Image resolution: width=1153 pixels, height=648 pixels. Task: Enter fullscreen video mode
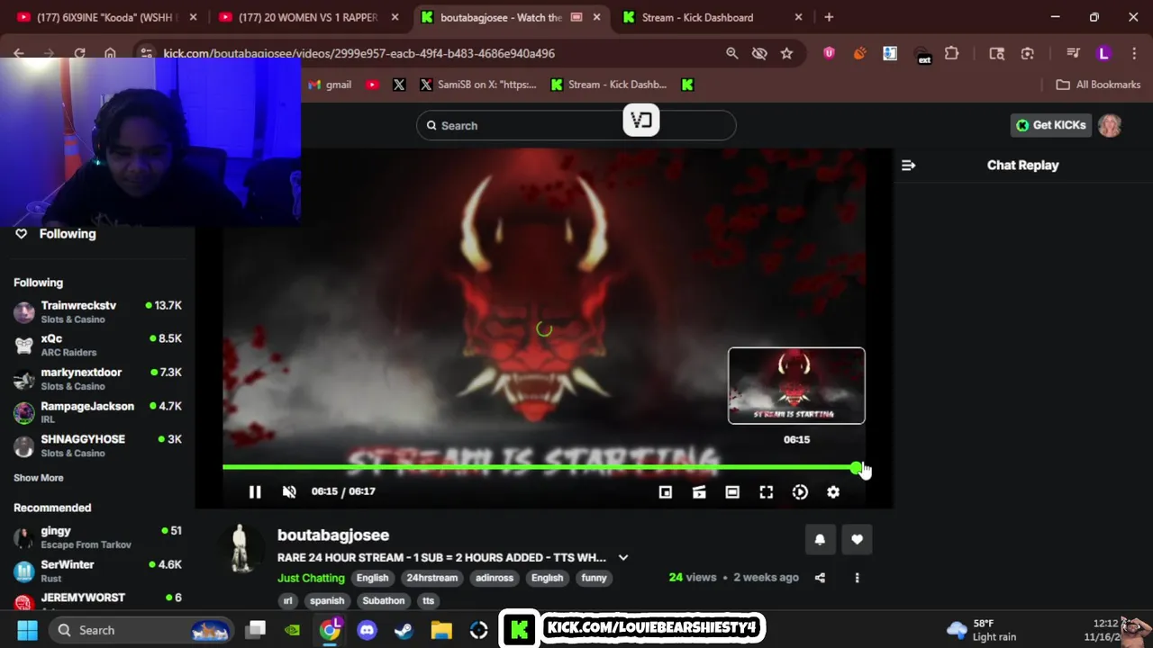(767, 491)
